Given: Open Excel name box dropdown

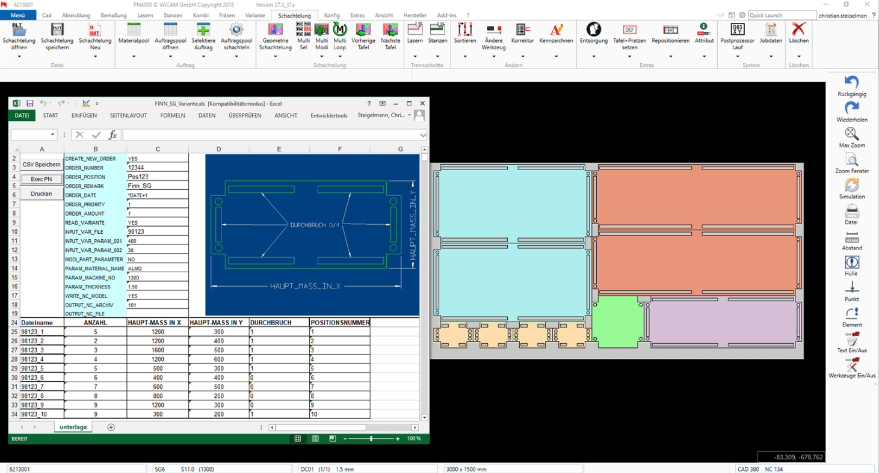Looking at the screenshot, I should (53, 135).
